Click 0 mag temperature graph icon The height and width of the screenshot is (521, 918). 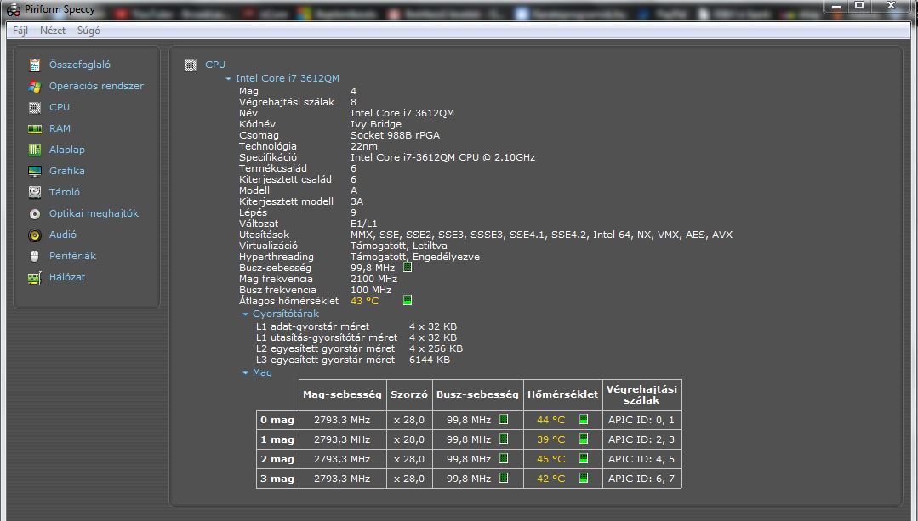pos(583,419)
